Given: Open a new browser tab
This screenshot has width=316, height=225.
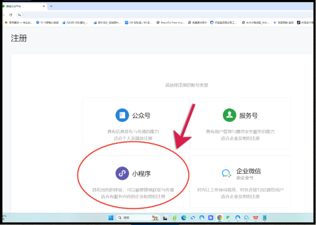Looking at the screenshot, I should pyautogui.click(x=51, y=6).
